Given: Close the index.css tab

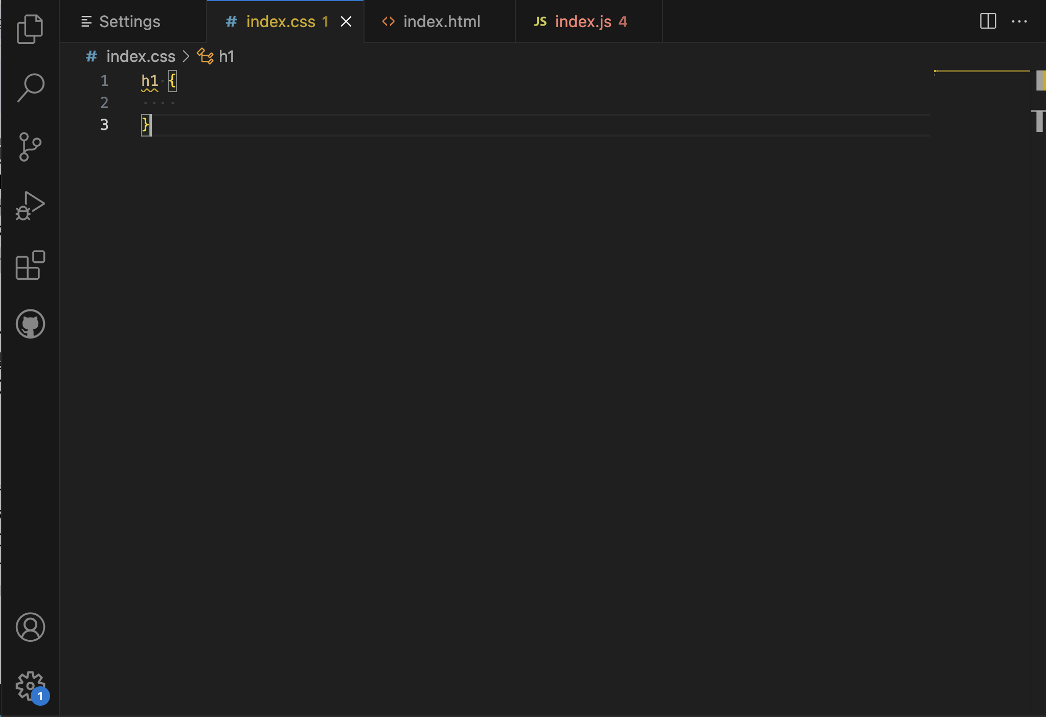Looking at the screenshot, I should tap(346, 21).
